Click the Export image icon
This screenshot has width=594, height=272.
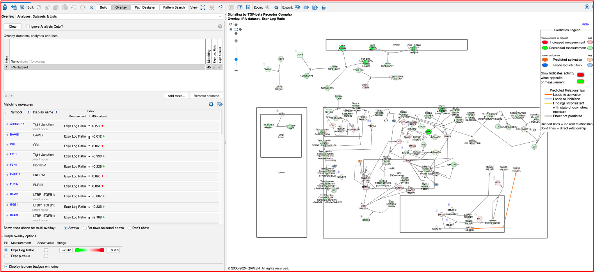point(297,7)
